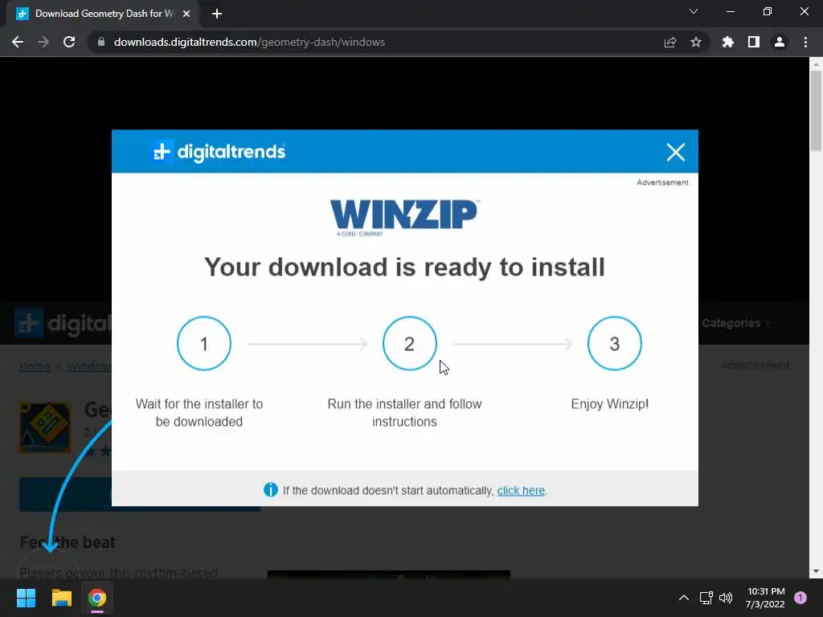Image resolution: width=823 pixels, height=617 pixels.
Task: Show hidden tray icons chevron
Action: 683,598
